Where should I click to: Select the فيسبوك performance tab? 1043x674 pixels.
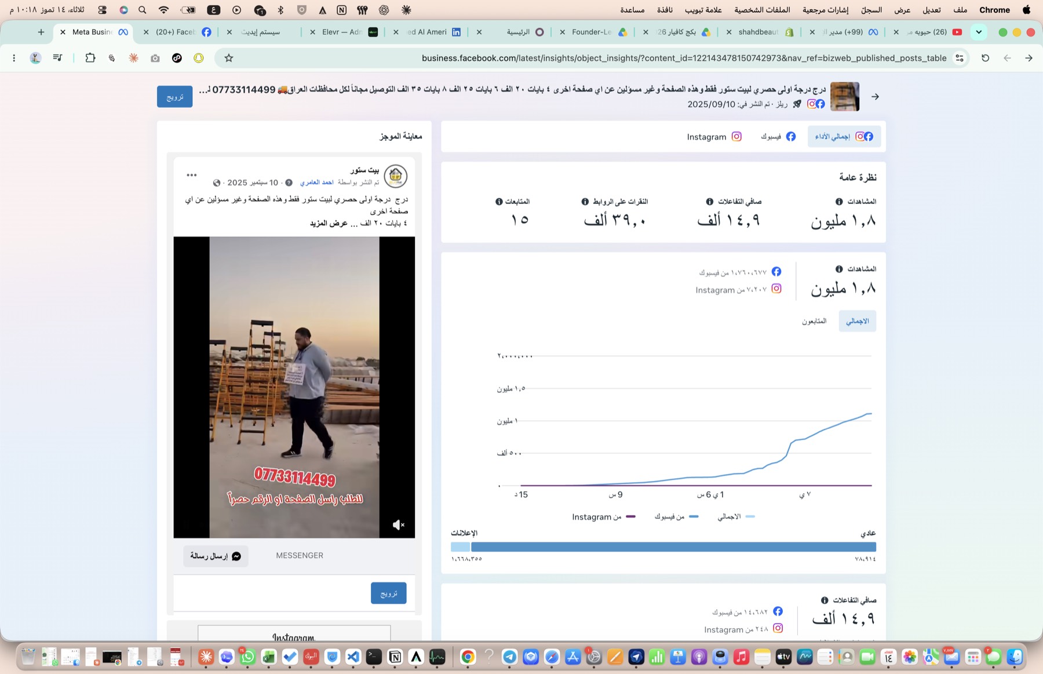pyautogui.click(x=778, y=137)
